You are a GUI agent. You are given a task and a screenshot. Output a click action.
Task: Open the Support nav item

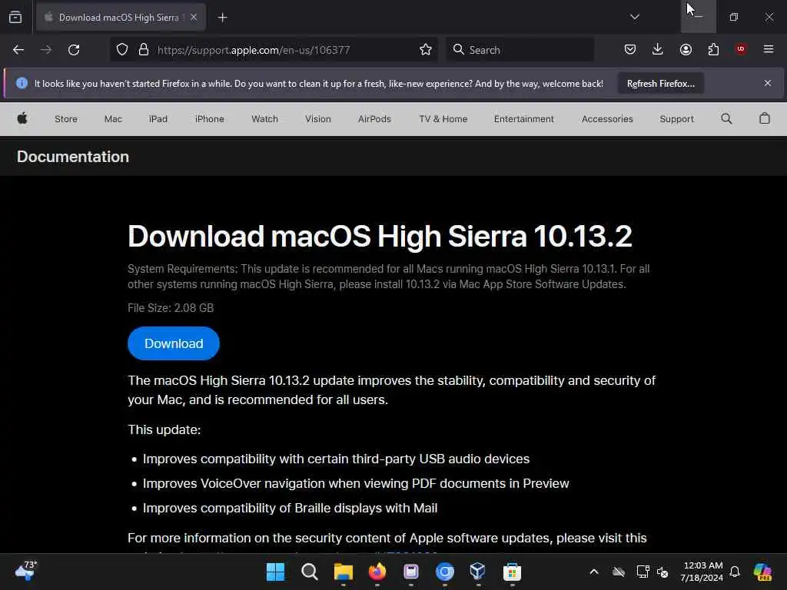click(676, 119)
